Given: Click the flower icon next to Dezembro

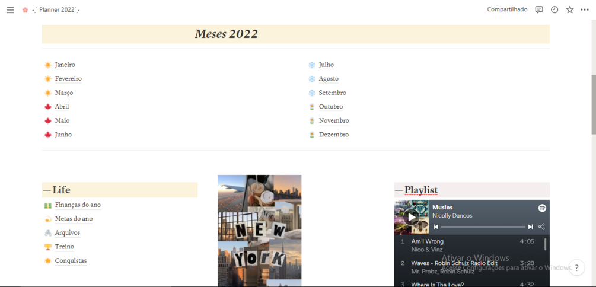Looking at the screenshot, I should 312,135.
